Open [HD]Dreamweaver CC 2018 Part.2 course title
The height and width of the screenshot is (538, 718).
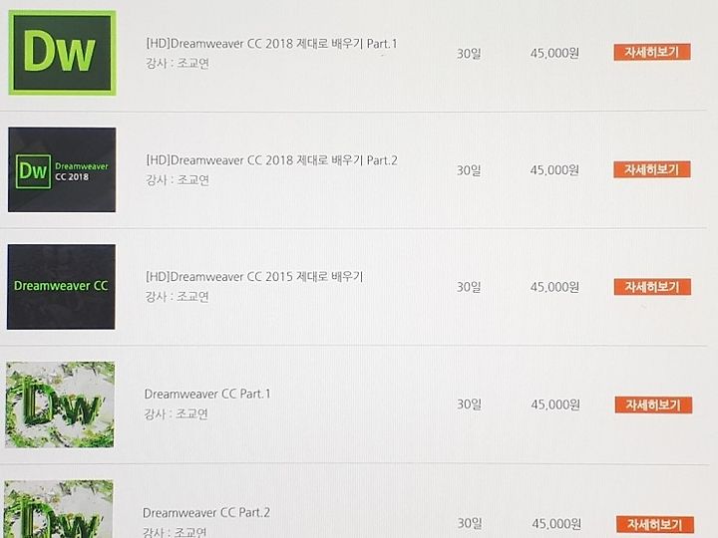coord(272,160)
